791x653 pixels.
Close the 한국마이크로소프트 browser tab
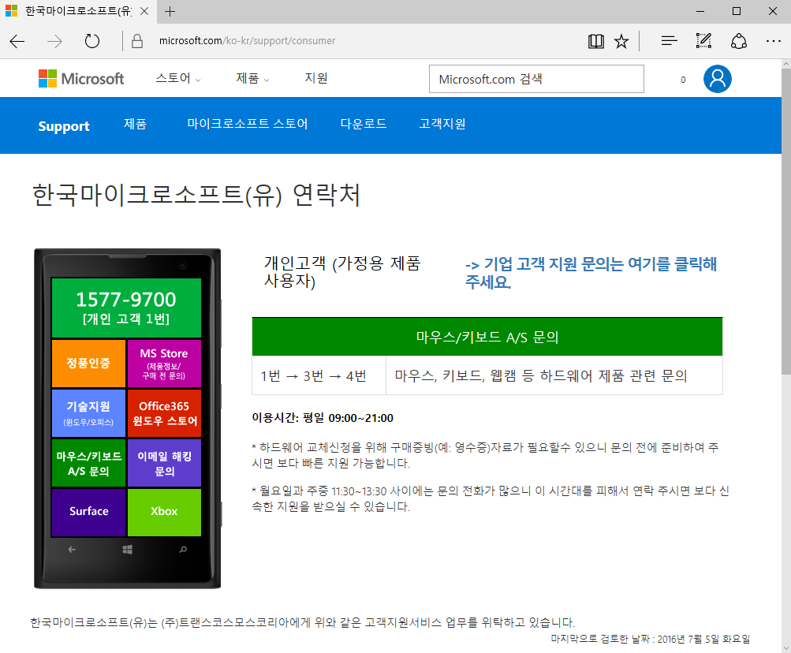point(144,11)
